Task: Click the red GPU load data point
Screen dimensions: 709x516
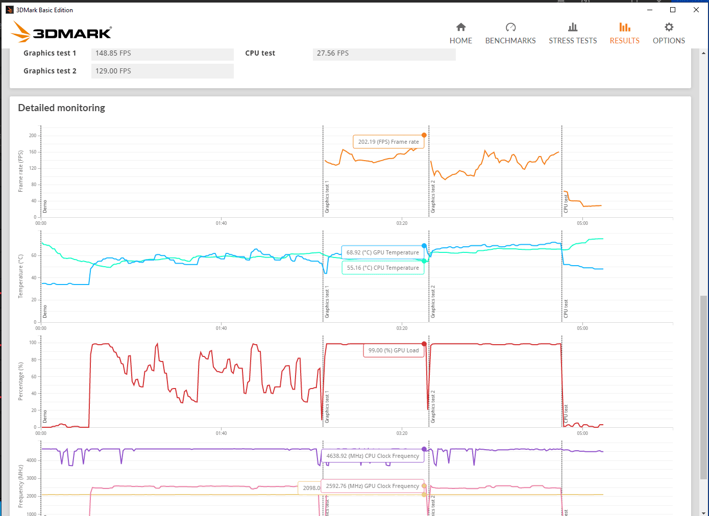Action: (424, 344)
